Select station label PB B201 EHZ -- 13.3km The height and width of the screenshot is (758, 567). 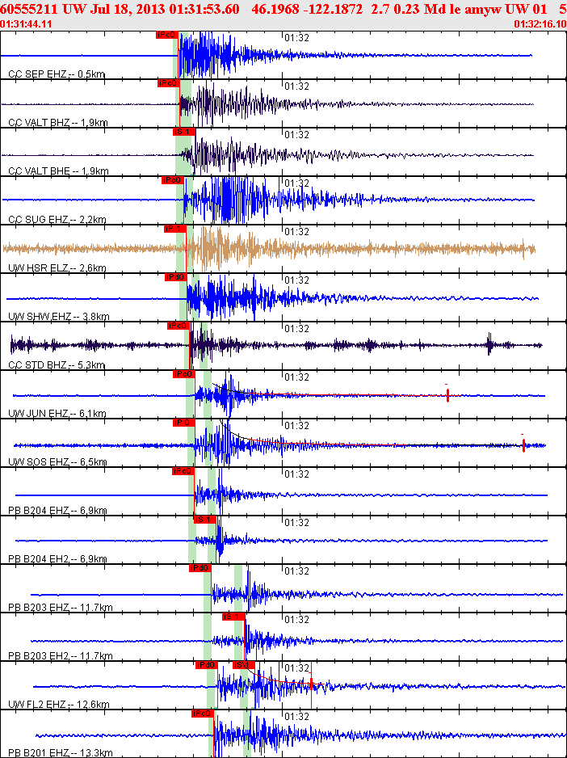point(61,753)
